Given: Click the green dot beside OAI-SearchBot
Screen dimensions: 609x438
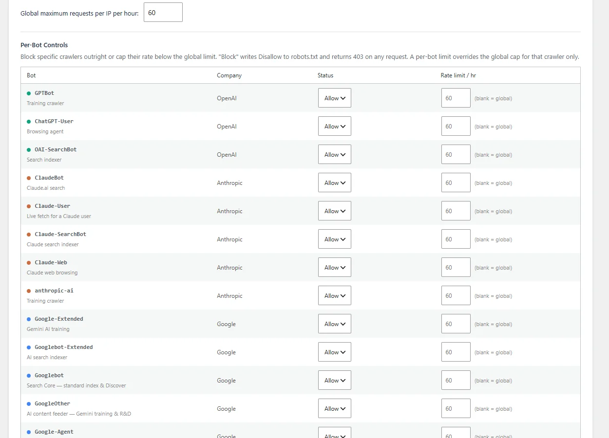Looking at the screenshot, I should point(29,150).
